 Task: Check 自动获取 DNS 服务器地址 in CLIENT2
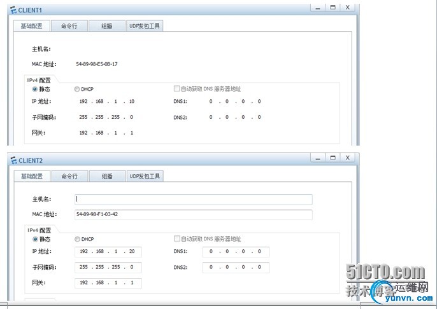[x=176, y=238]
